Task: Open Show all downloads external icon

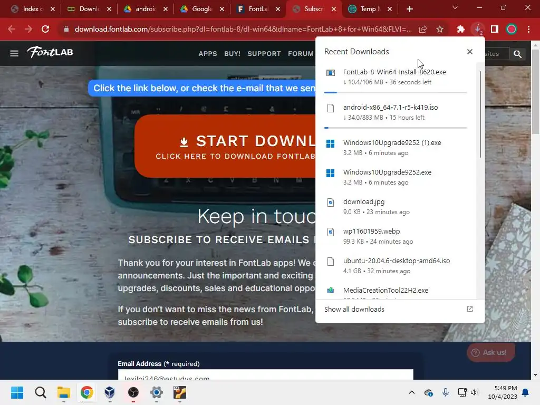Action: tap(470, 309)
